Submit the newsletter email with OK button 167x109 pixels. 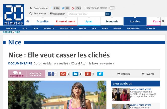click(x=108, y=14)
